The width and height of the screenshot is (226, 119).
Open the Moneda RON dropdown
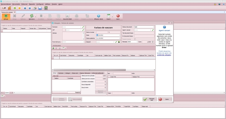click(x=137, y=42)
